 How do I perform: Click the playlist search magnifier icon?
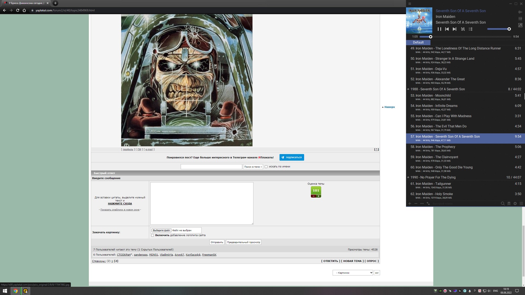tap(503, 204)
